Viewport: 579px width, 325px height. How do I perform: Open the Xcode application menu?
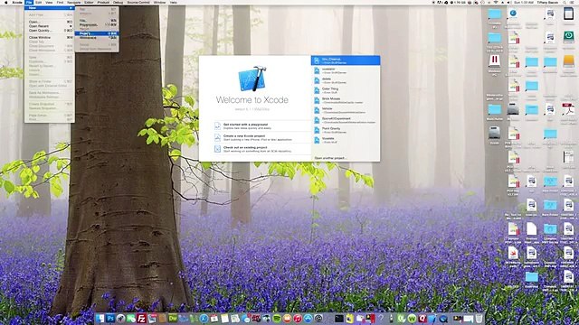click(17, 2)
